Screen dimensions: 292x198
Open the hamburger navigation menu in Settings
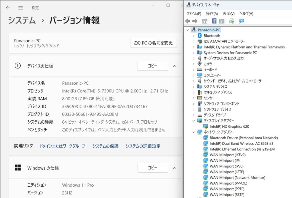tap(21, 8)
